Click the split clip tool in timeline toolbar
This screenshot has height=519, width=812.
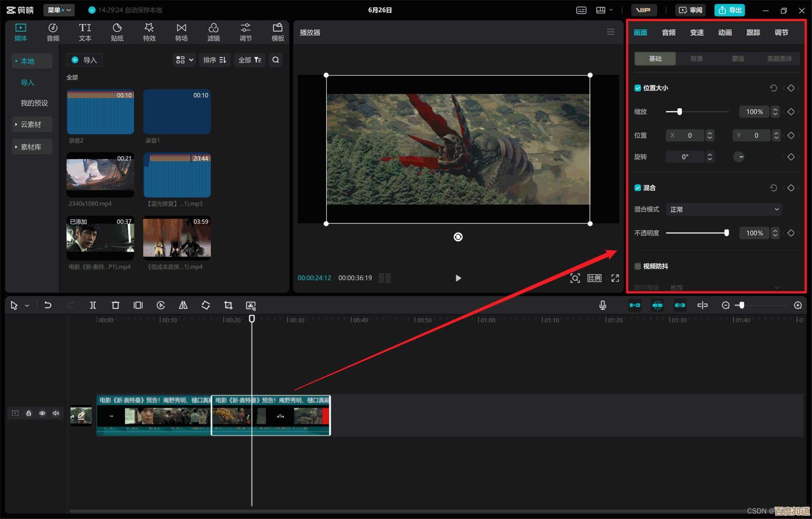click(x=93, y=305)
